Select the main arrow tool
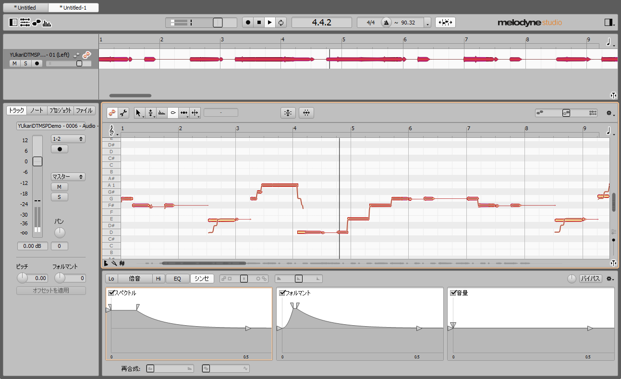Screen dimensions: 621x379 (x=138, y=113)
